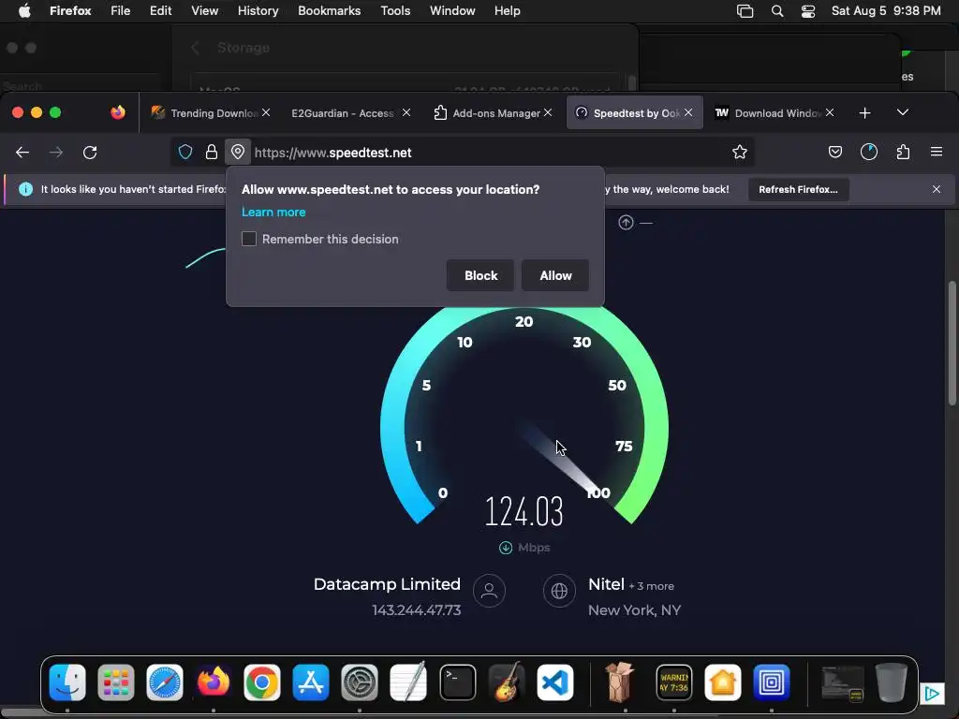The image size is (959, 719).
Task: Open the Trash in the Dock
Action: click(x=892, y=682)
